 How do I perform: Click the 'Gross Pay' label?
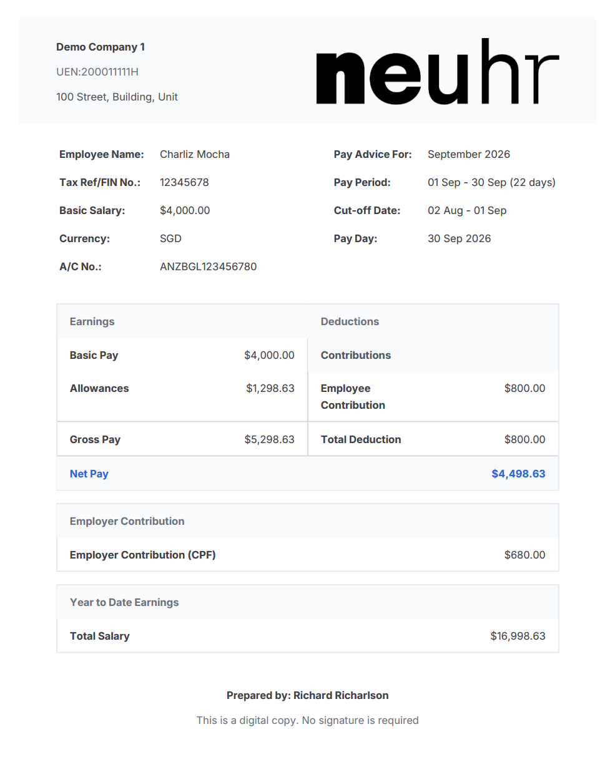[x=95, y=439]
